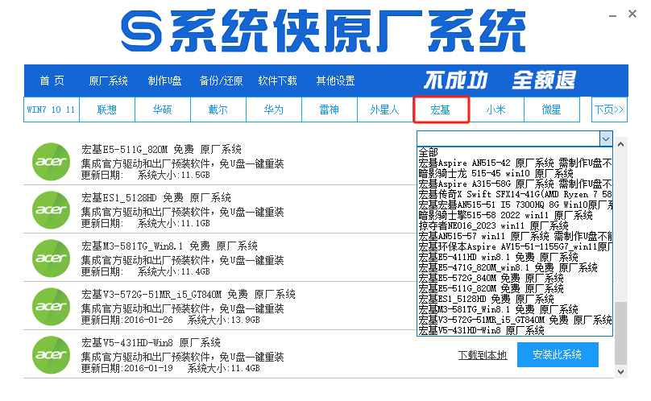Choose 暗影骑士龙 515-45 win10 option
651x401 pixels.
coord(515,173)
